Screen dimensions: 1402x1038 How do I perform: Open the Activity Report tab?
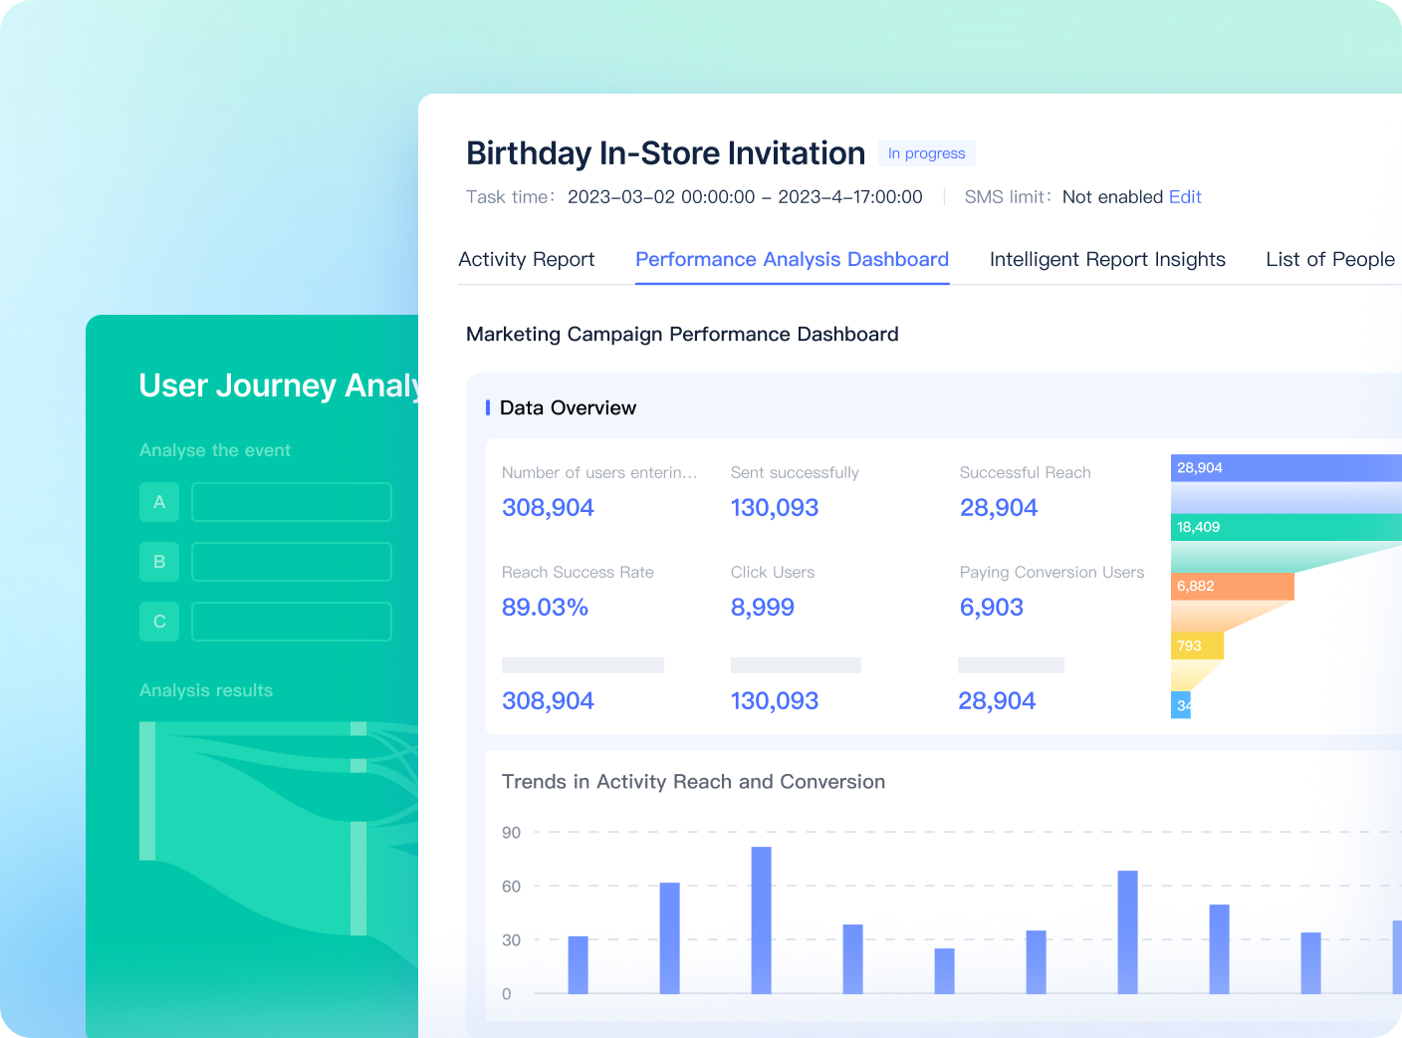click(526, 259)
